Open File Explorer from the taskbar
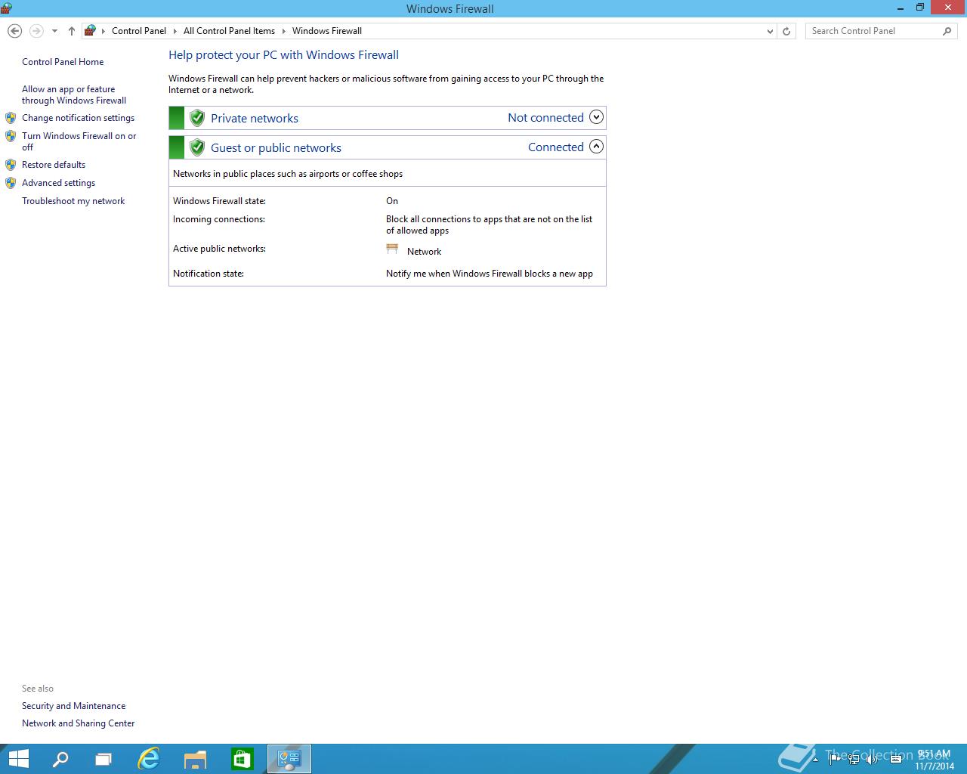 [x=195, y=759]
